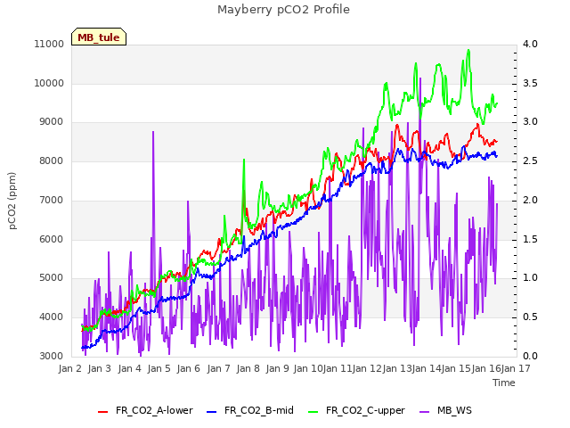Click the 2.0 right axis tick label

click(x=530, y=200)
